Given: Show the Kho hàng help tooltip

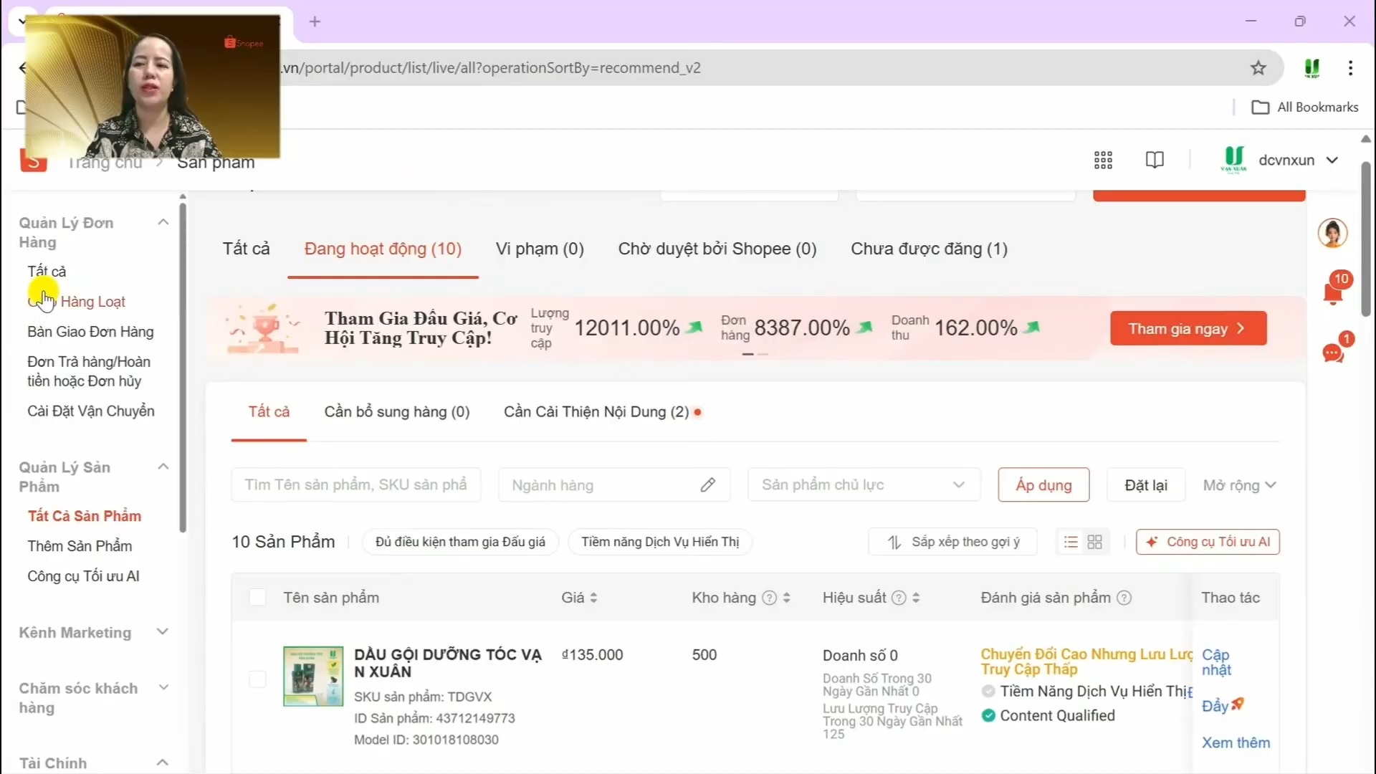Looking at the screenshot, I should point(769,598).
